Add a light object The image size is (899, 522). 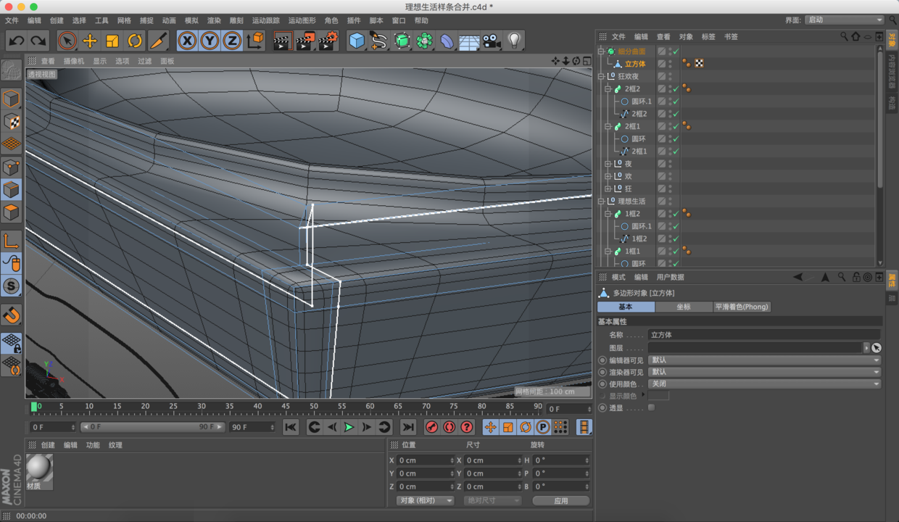(514, 41)
